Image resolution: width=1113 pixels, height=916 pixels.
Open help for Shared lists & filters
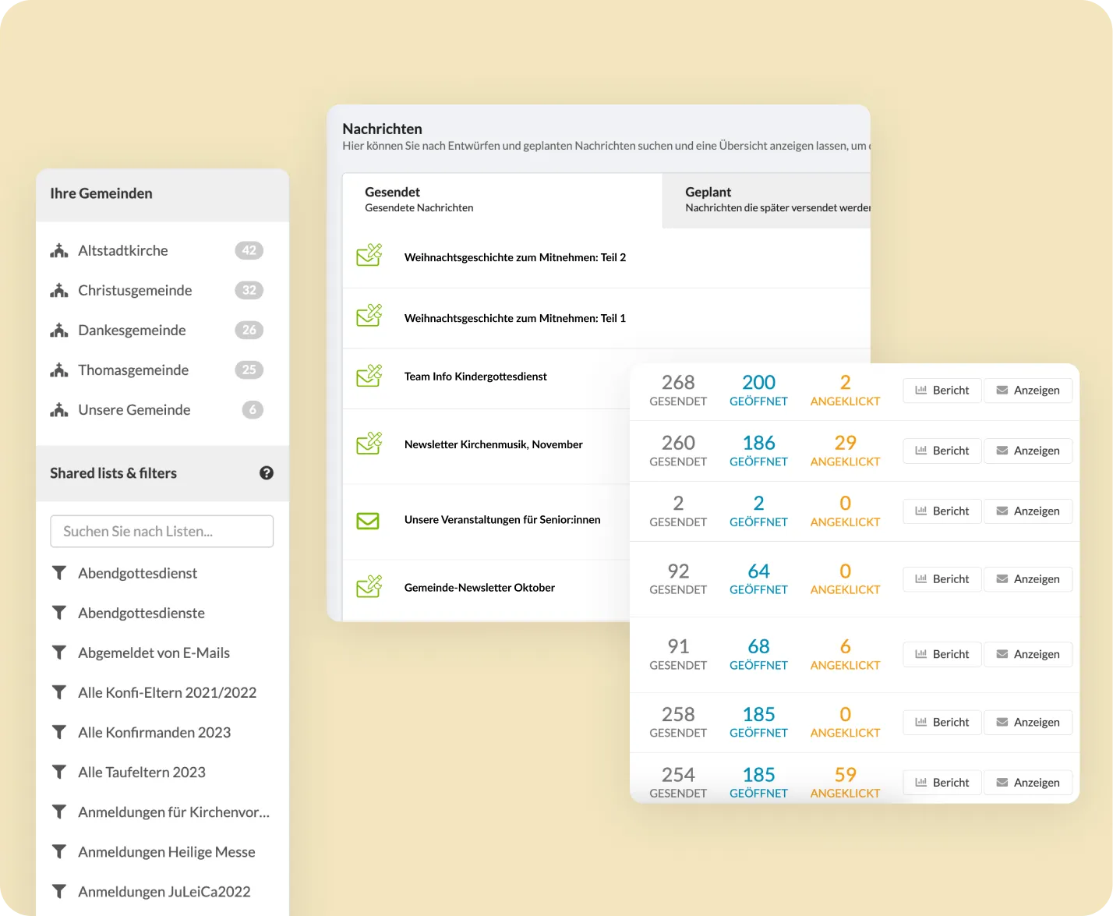pos(267,473)
